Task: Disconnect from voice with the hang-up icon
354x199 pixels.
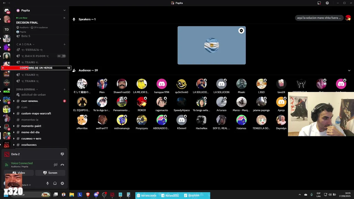Action: click(x=62, y=165)
